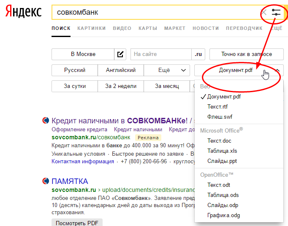Viewport: 288px width, 226px height.
Task: Click the Посмотреть PDF button
Action: tap(77, 223)
